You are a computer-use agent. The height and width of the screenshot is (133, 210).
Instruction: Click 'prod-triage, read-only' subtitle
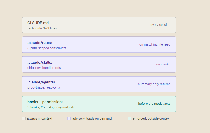(x=44, y=87)
